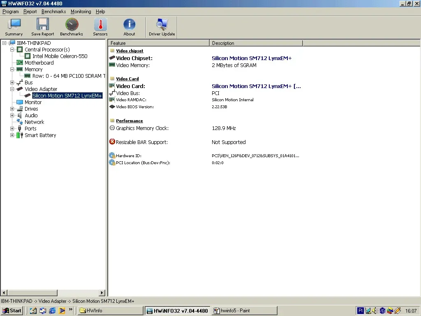Expand the Audio tree node
The width and height of the screenshot is (421, 316).
click(12, 116)
